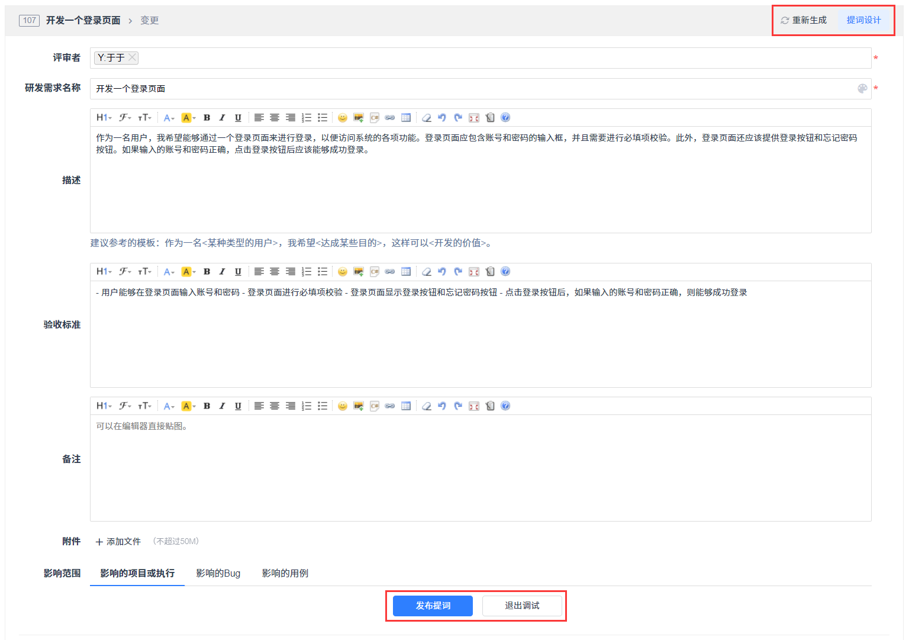Image resolution: width=909 pixels, height=640 pixels.
Task: Toggle bold in 备注 editor
Action: [x=207, y=406]
